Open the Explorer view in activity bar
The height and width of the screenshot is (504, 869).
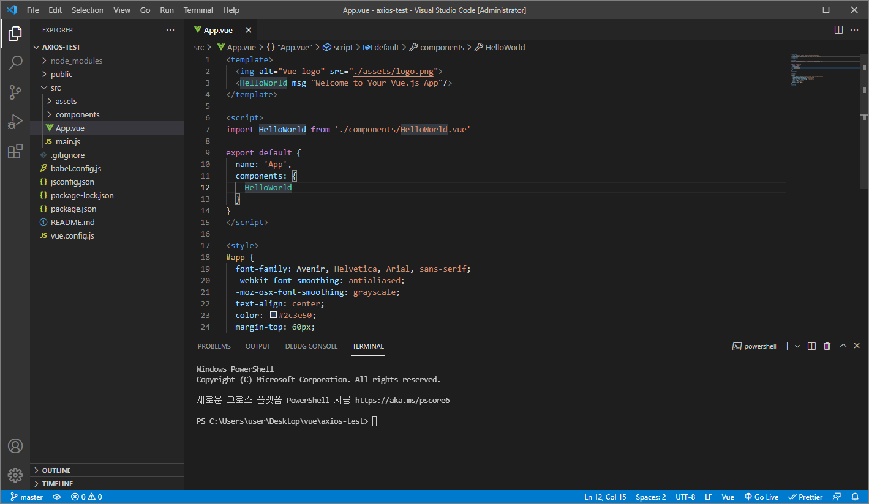point(15,33)
